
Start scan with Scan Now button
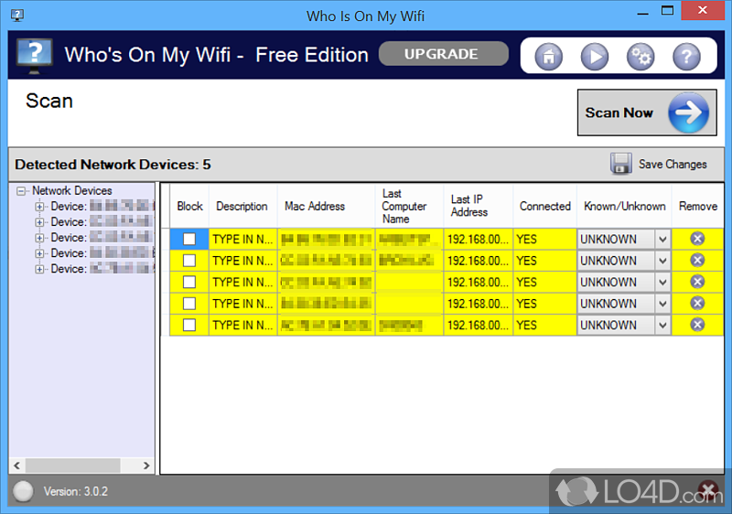tap(647, 112)
